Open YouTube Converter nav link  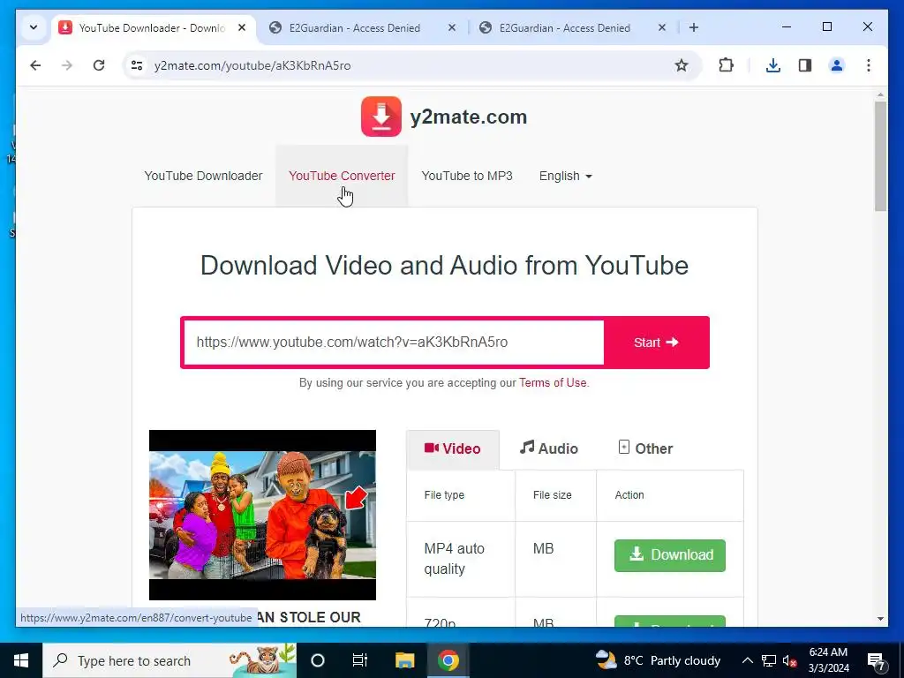tap(342, 176)
